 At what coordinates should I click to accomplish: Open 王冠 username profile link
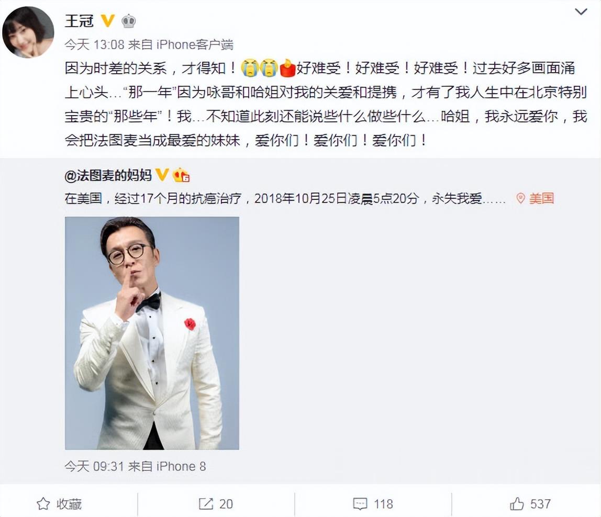point(79,21)
